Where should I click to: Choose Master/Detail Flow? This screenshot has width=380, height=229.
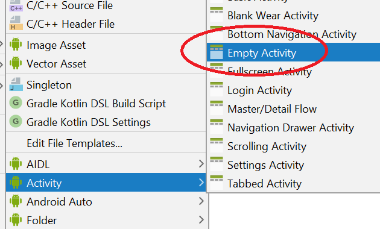pyautogui.click(x=293, y=108)
